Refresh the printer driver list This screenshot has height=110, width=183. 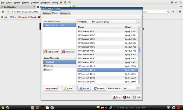click(x=99, y=88)
